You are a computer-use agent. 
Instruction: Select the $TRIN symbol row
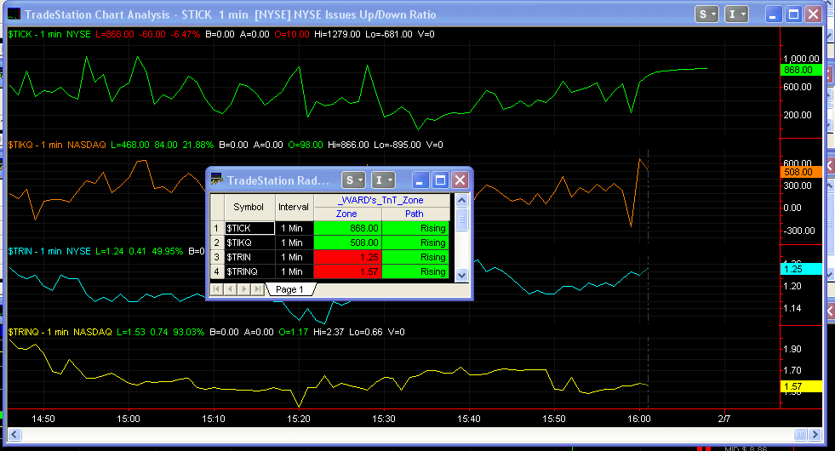coord(249,257)
